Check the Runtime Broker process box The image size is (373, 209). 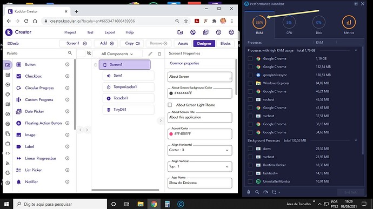point(250,165)
